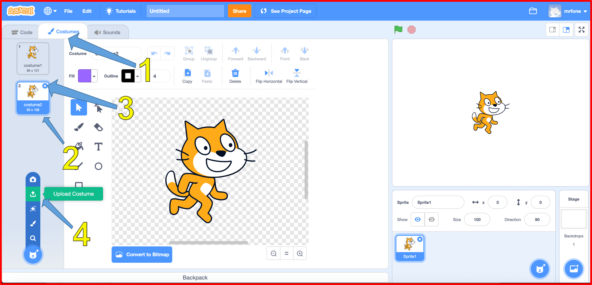The image size is (592, 285).
Task: Flip the costume horizontally
Action: 269,76
